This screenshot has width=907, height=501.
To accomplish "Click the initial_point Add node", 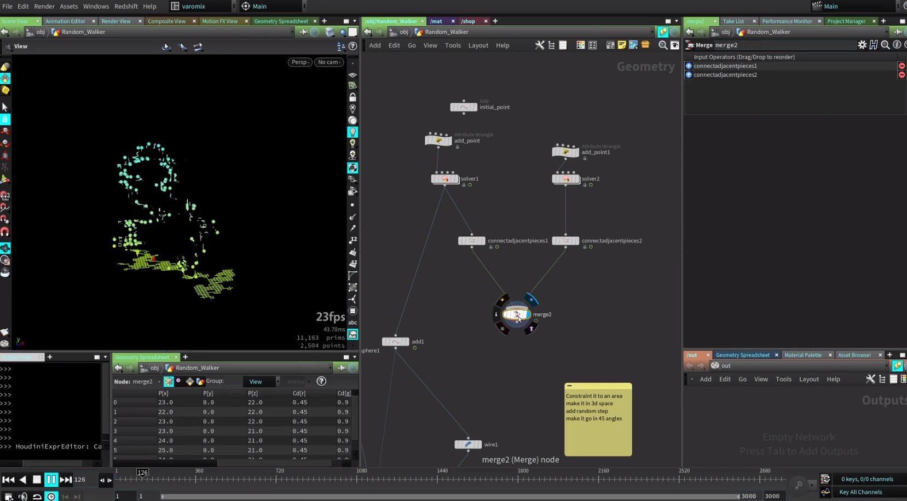I will pyautogui.click(x=463, y=107).
